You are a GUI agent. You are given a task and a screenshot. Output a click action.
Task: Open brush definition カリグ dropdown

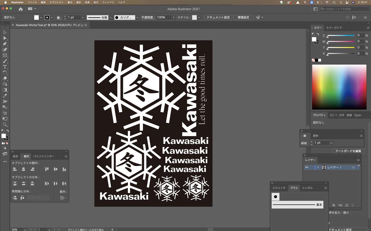tap(137, 18)
